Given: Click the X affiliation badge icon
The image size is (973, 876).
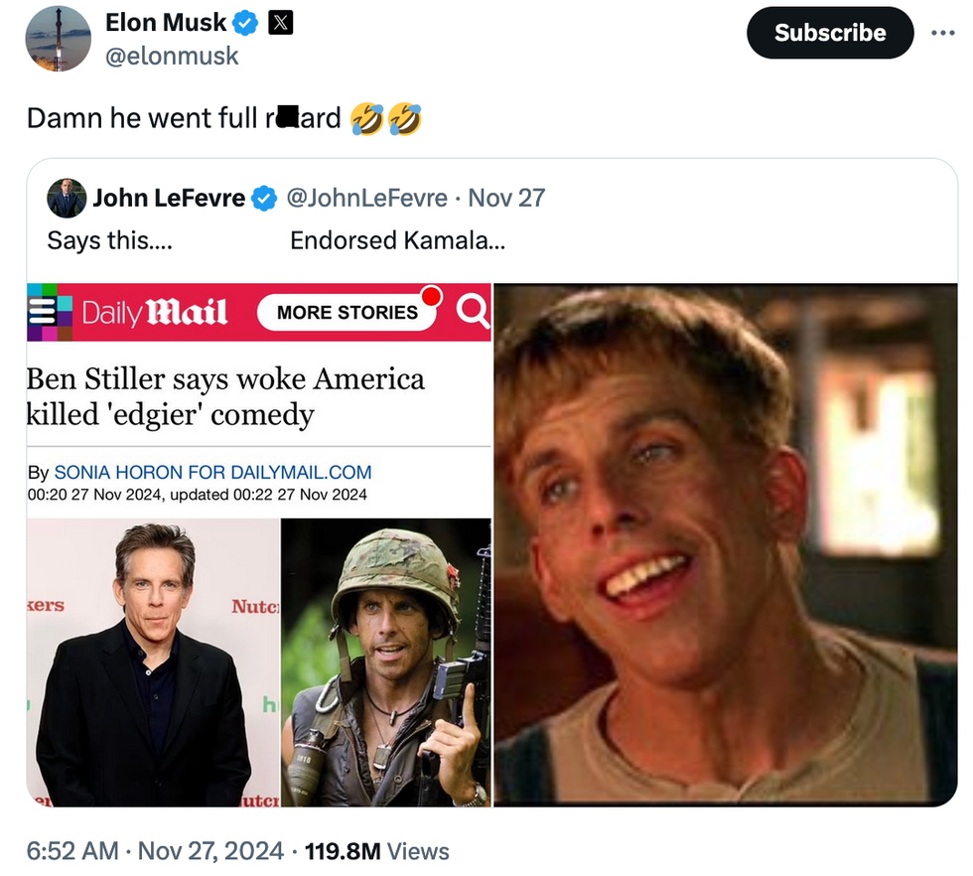Looking at the screenshot, I should tap(281, 22).
